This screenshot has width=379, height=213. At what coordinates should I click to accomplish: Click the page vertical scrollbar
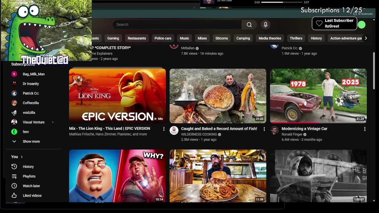coord(374,71)
